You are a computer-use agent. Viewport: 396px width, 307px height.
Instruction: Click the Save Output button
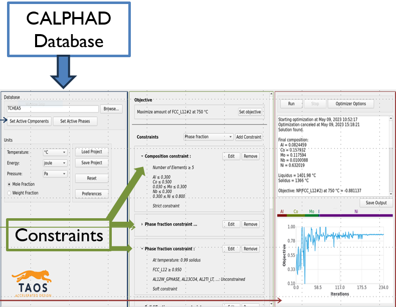click(376, 203)
